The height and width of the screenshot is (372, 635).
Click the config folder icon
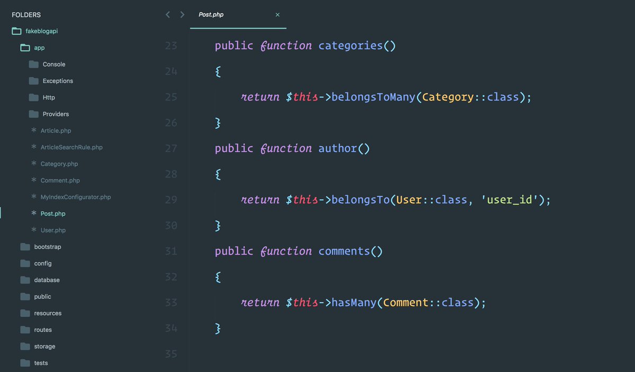(x=25, y=264)
